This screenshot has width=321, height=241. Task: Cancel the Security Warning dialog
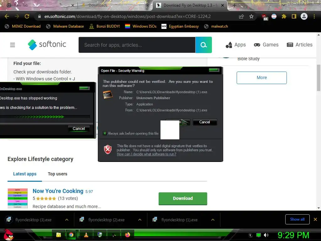tap(205, 122)
